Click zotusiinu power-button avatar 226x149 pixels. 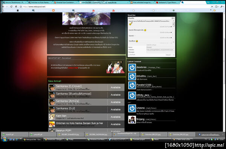click(132, 77)
